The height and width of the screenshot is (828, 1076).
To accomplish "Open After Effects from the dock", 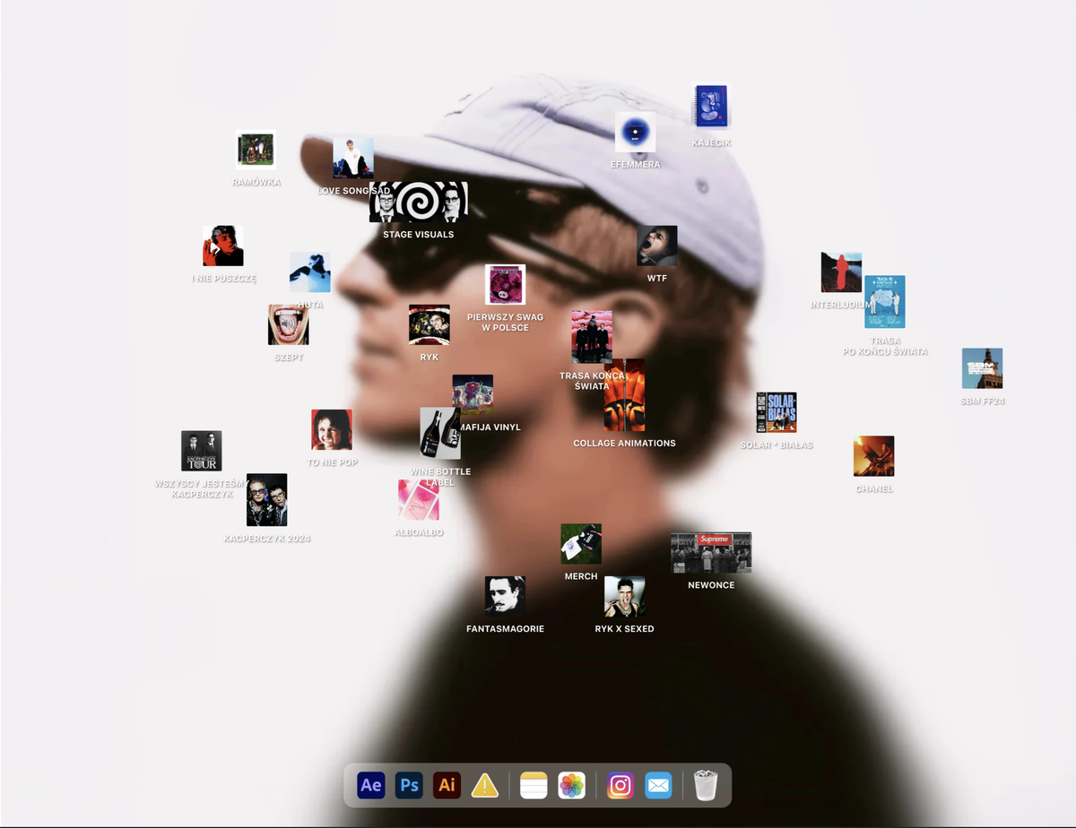I will point(371,785).
